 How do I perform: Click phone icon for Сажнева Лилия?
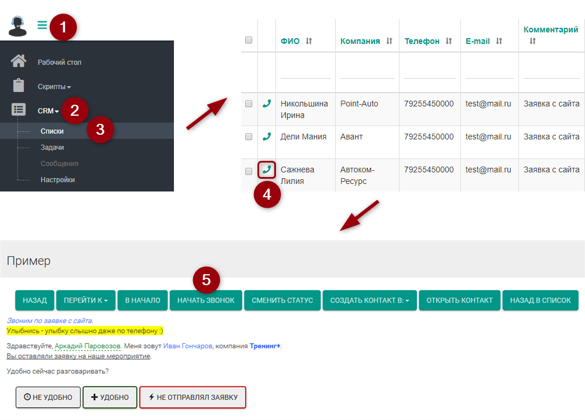267,170
